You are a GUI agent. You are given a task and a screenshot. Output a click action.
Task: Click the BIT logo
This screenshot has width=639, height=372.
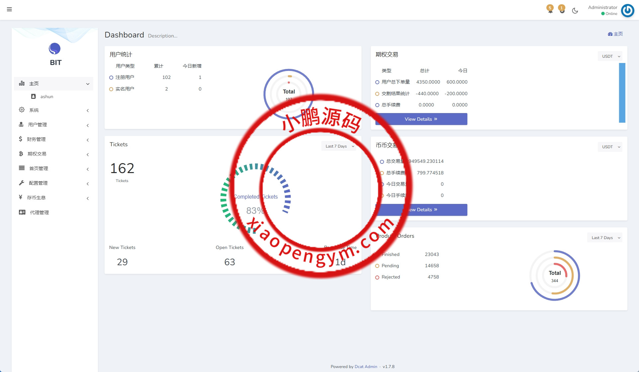click(55, 55)
